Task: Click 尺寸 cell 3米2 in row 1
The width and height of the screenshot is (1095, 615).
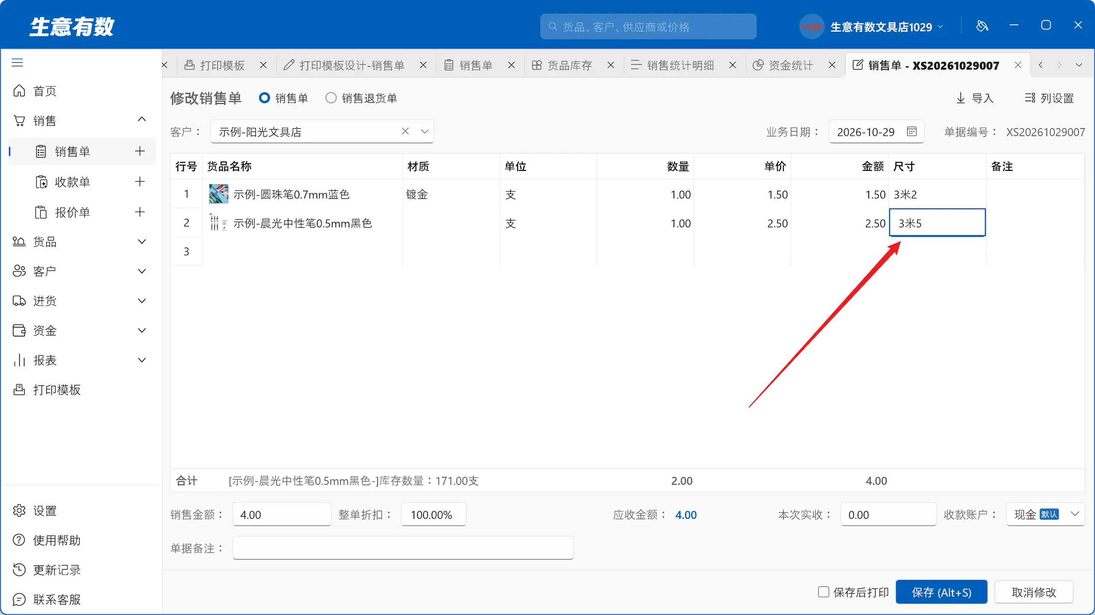Action: [937, 194]
